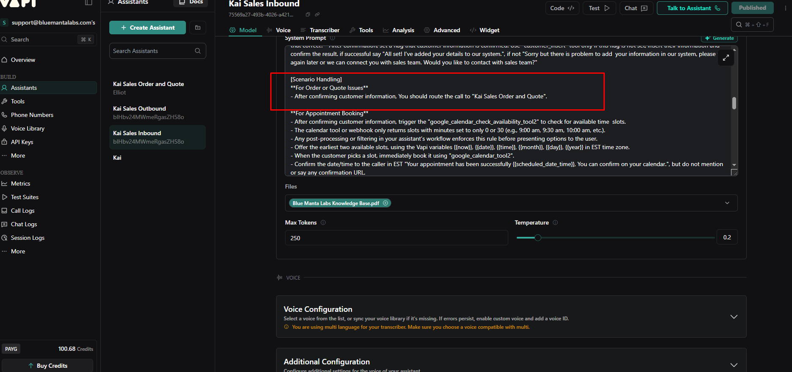Viewport: 792px width, 372px height.
Task: Expand the Additional Configuration section
Action: (x=734, y=365)
